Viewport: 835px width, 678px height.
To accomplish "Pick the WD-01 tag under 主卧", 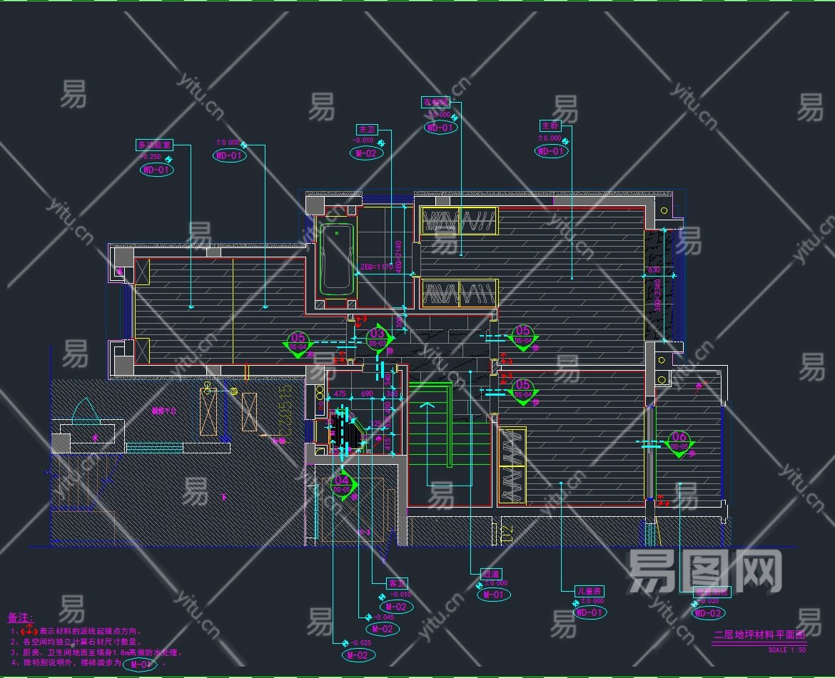I will click(x=551, y=151).
